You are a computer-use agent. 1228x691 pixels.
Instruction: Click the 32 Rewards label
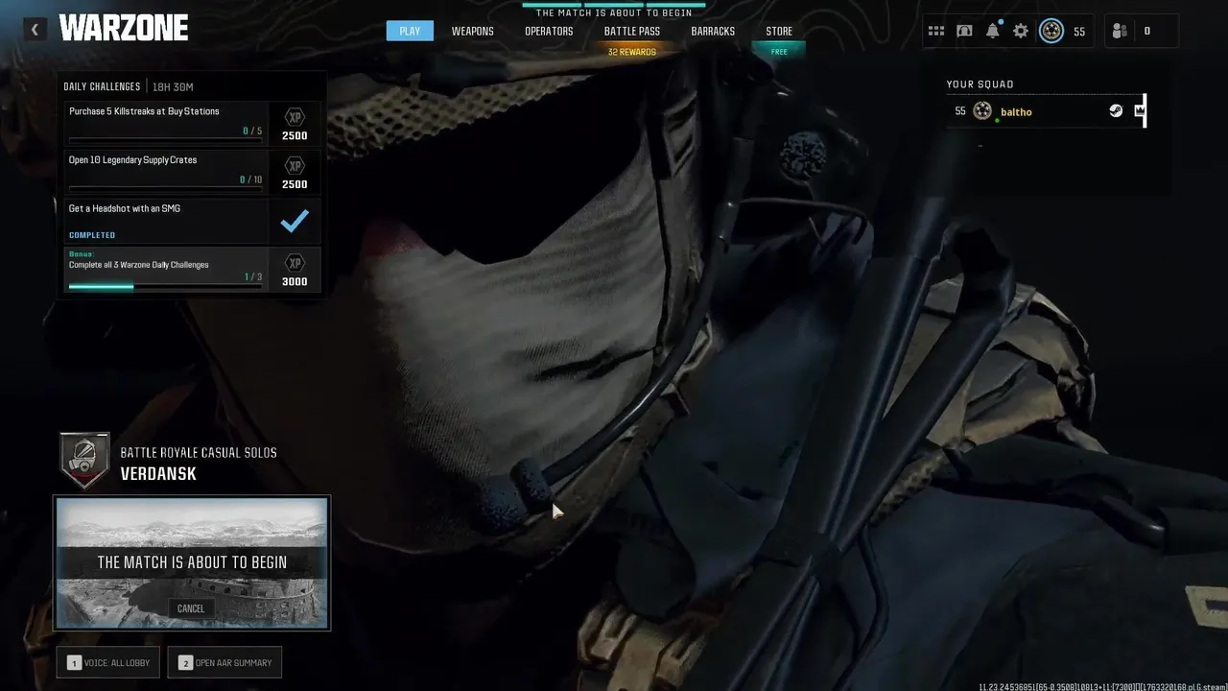(632, 52)
